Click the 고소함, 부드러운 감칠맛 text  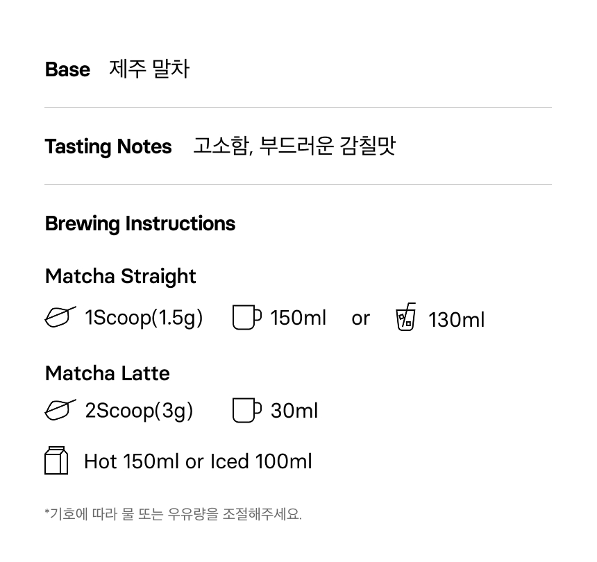point(294,146)
